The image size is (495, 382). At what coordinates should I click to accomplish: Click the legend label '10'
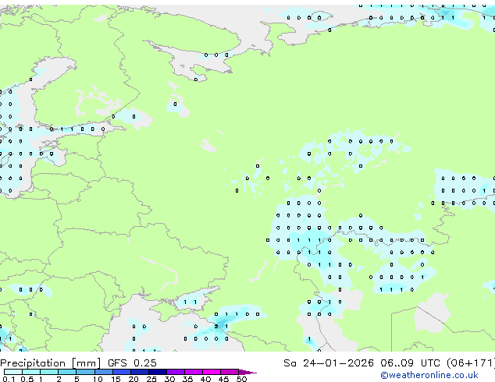[x=98, y=379]
